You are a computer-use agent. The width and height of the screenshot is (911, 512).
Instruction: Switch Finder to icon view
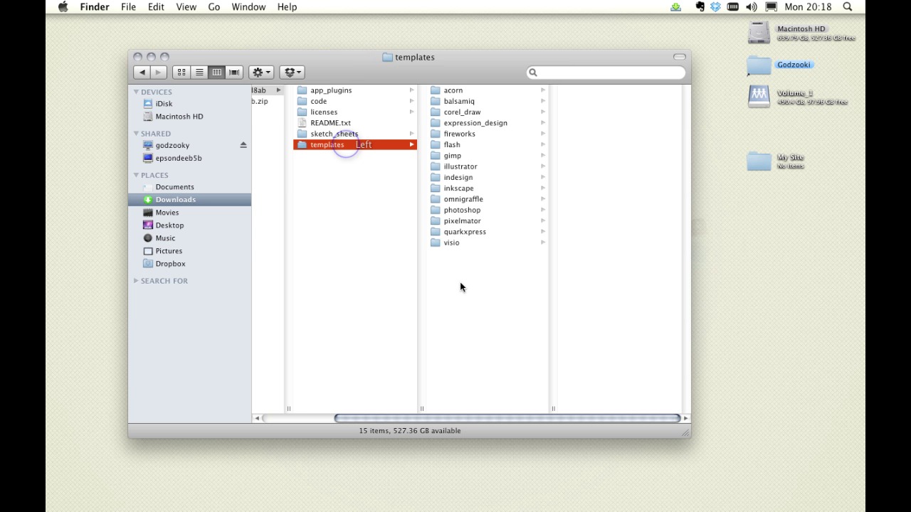[x=181, y=72]
